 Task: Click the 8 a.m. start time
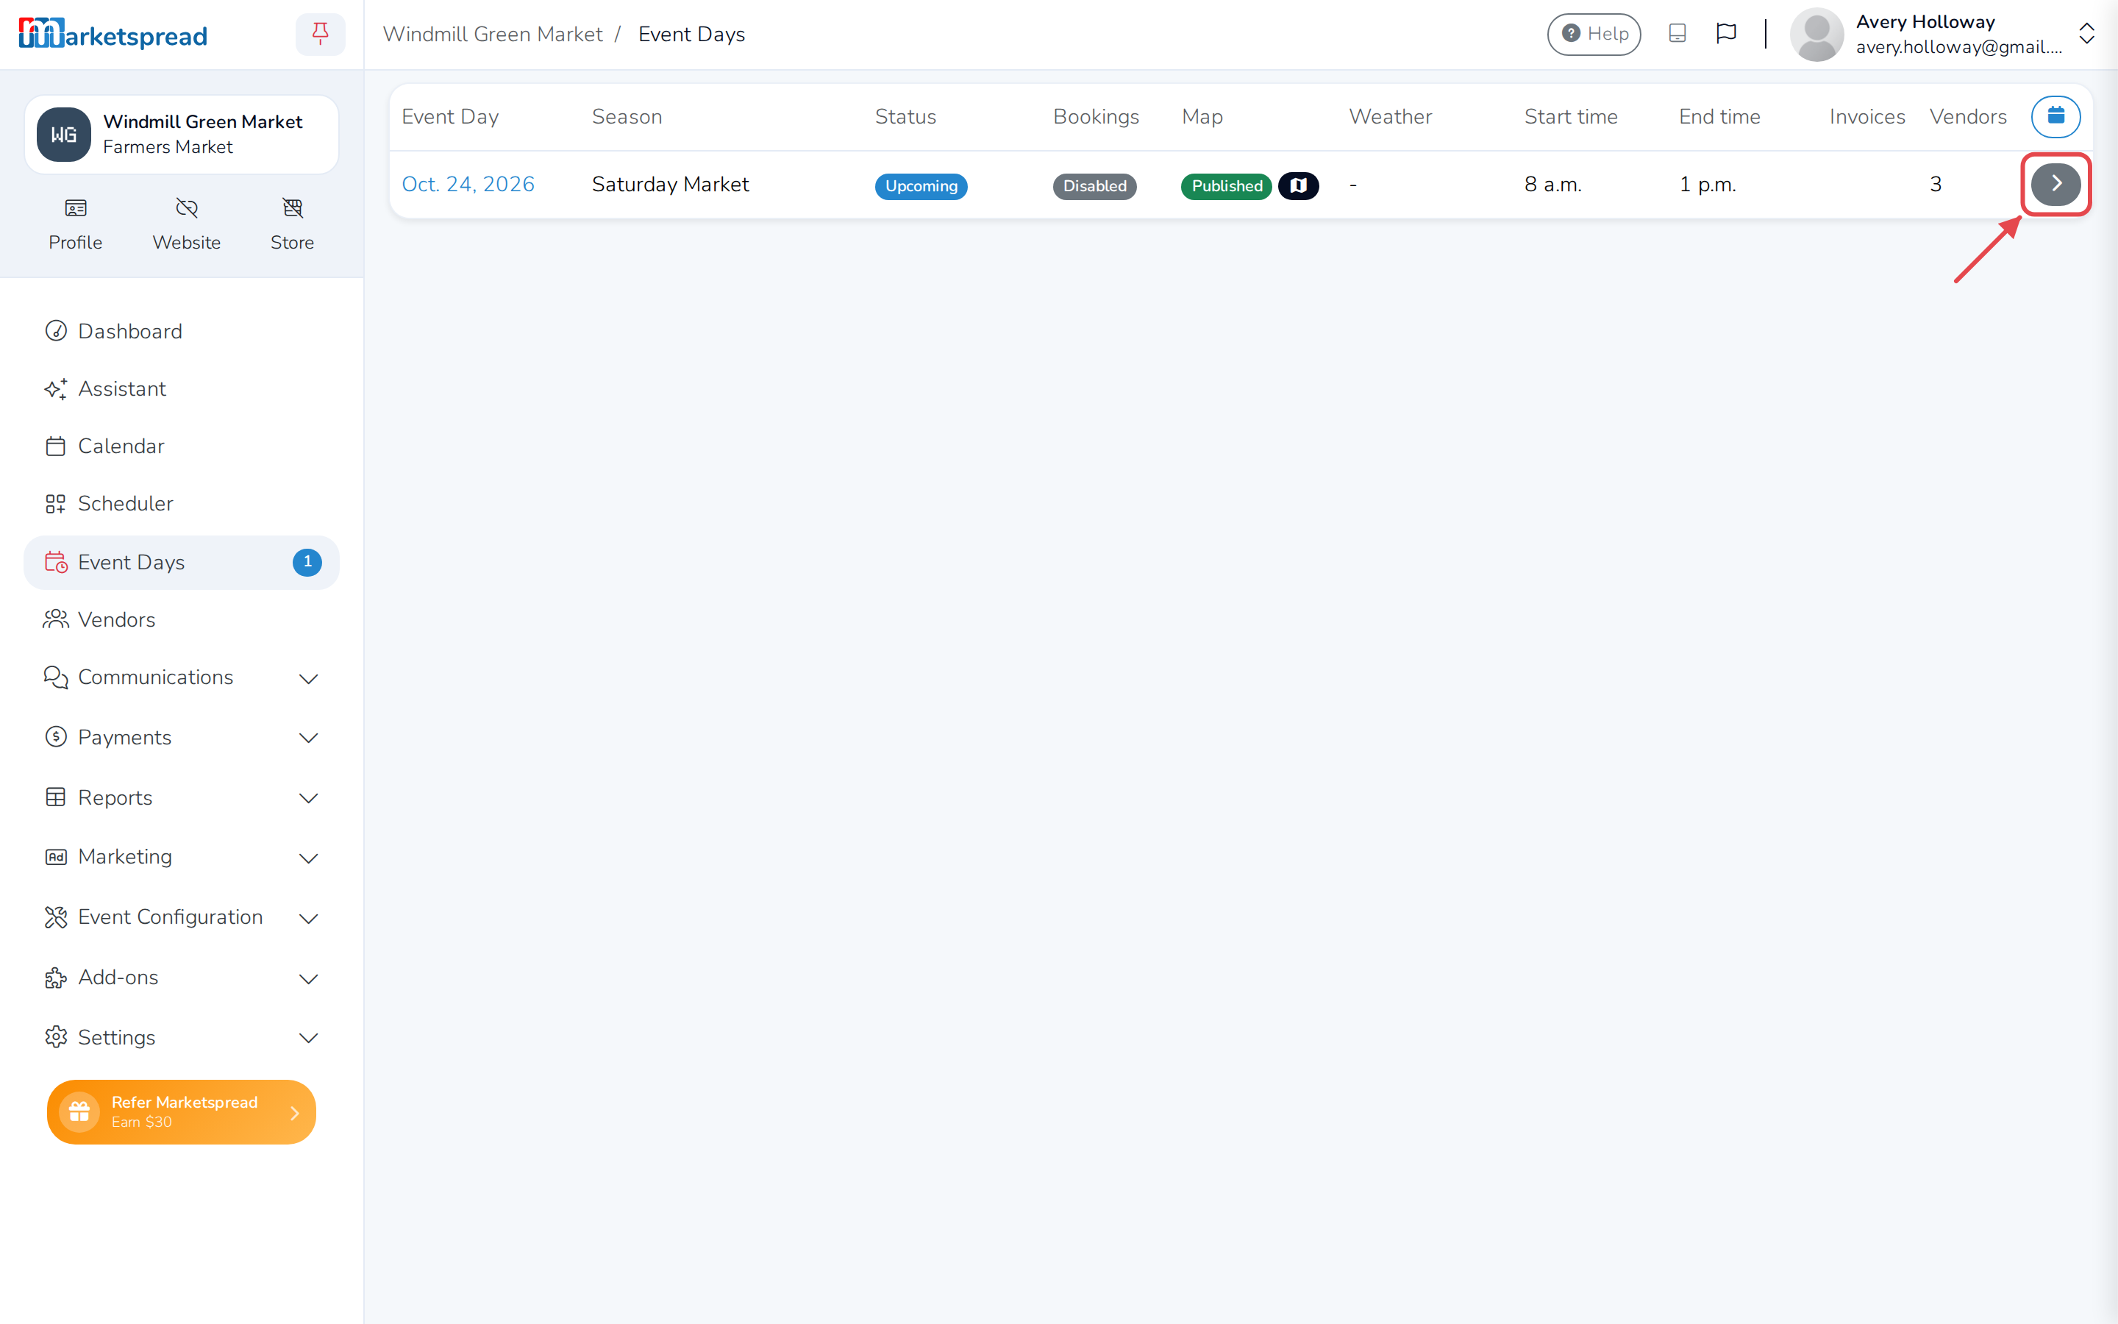pos(1553,184)
